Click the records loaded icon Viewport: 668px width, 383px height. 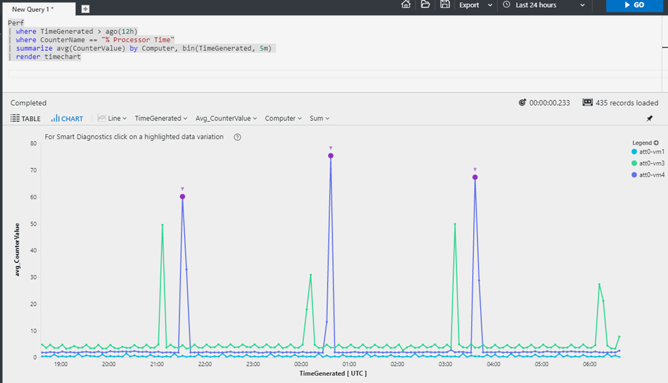587,103
